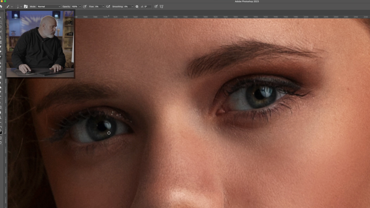Select the Zoom tool near toolbar bottom

(1, 117)
